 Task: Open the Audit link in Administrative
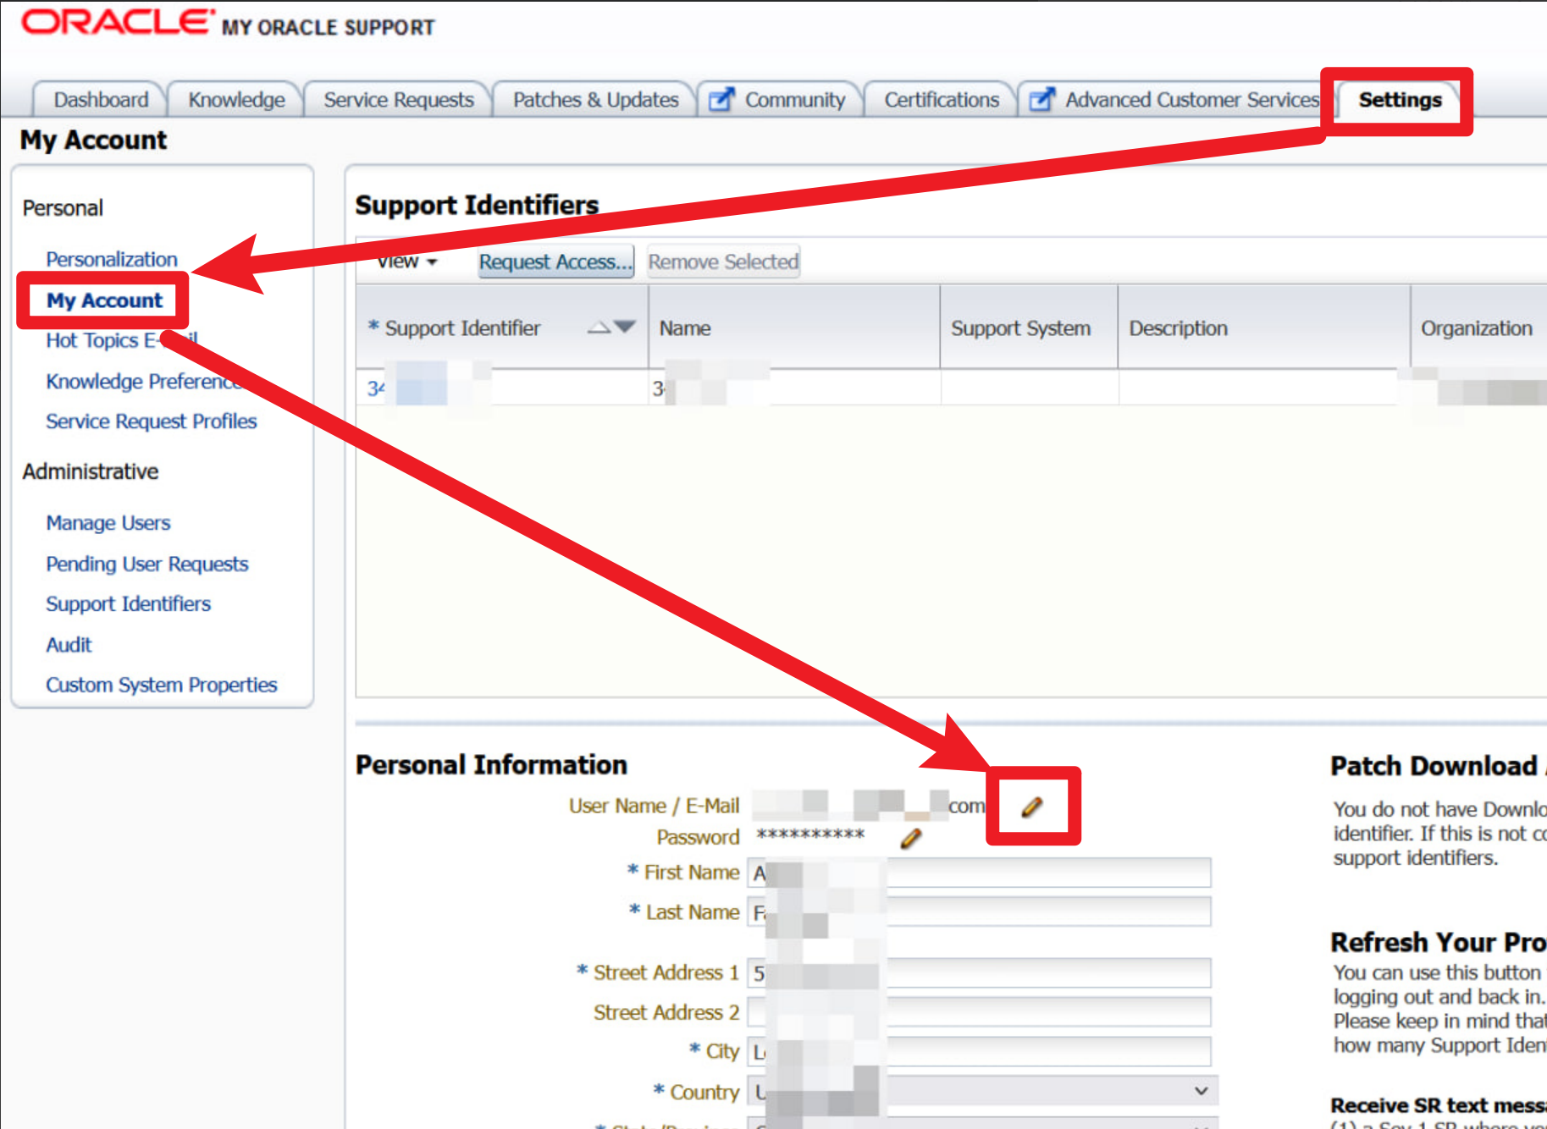point(69,645)
